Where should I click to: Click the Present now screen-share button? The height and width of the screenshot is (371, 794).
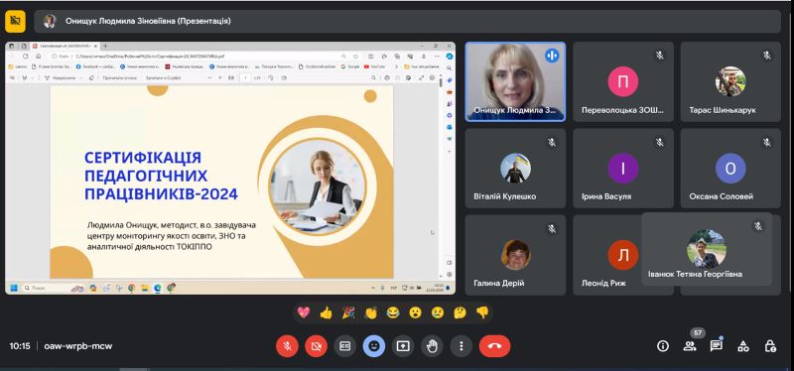[x=403, y=346]
